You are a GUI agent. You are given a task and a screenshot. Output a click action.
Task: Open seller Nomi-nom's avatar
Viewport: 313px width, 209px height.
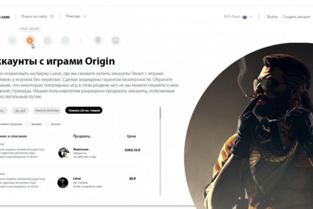(x=63, y=153)
